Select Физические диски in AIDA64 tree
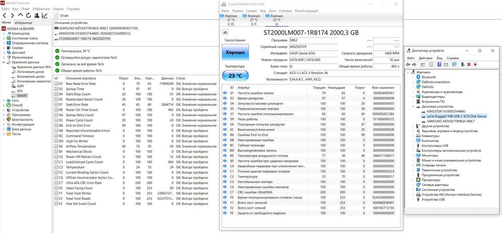The height and width of the screenshot is (233, 502). click(x=31, y=76)
